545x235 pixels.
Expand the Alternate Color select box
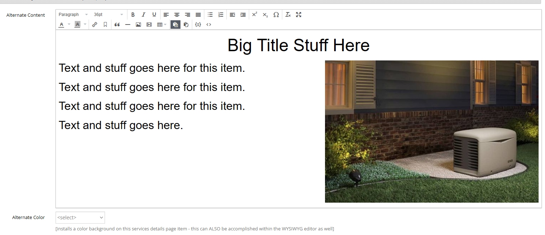(x=80, y=218)
